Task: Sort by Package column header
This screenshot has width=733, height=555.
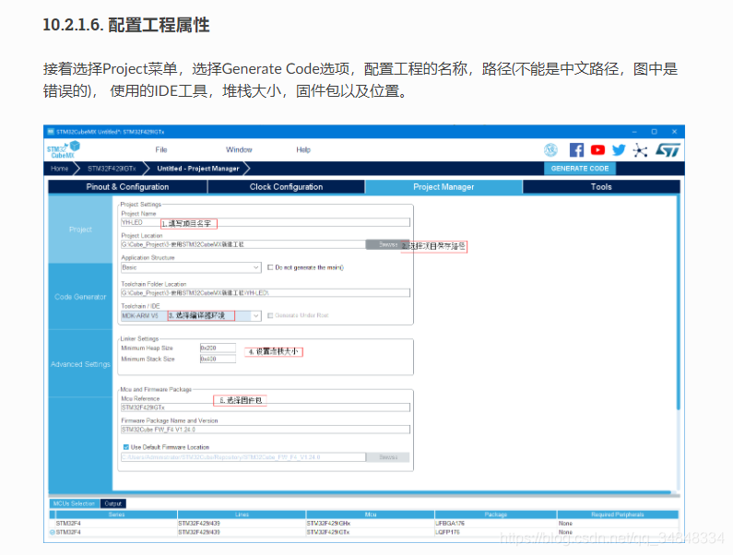Action: click(x=495, y=514)
